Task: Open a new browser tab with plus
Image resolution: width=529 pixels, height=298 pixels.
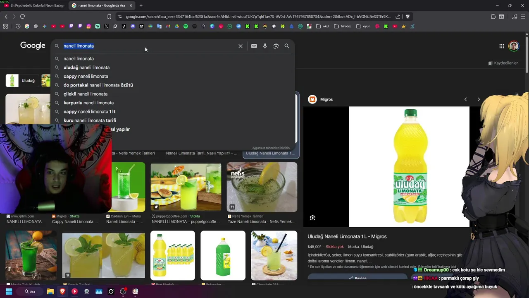Action: [141, 5]
